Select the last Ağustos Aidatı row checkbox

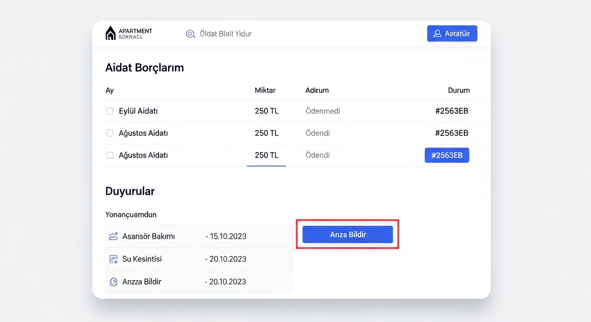[110, 155]
